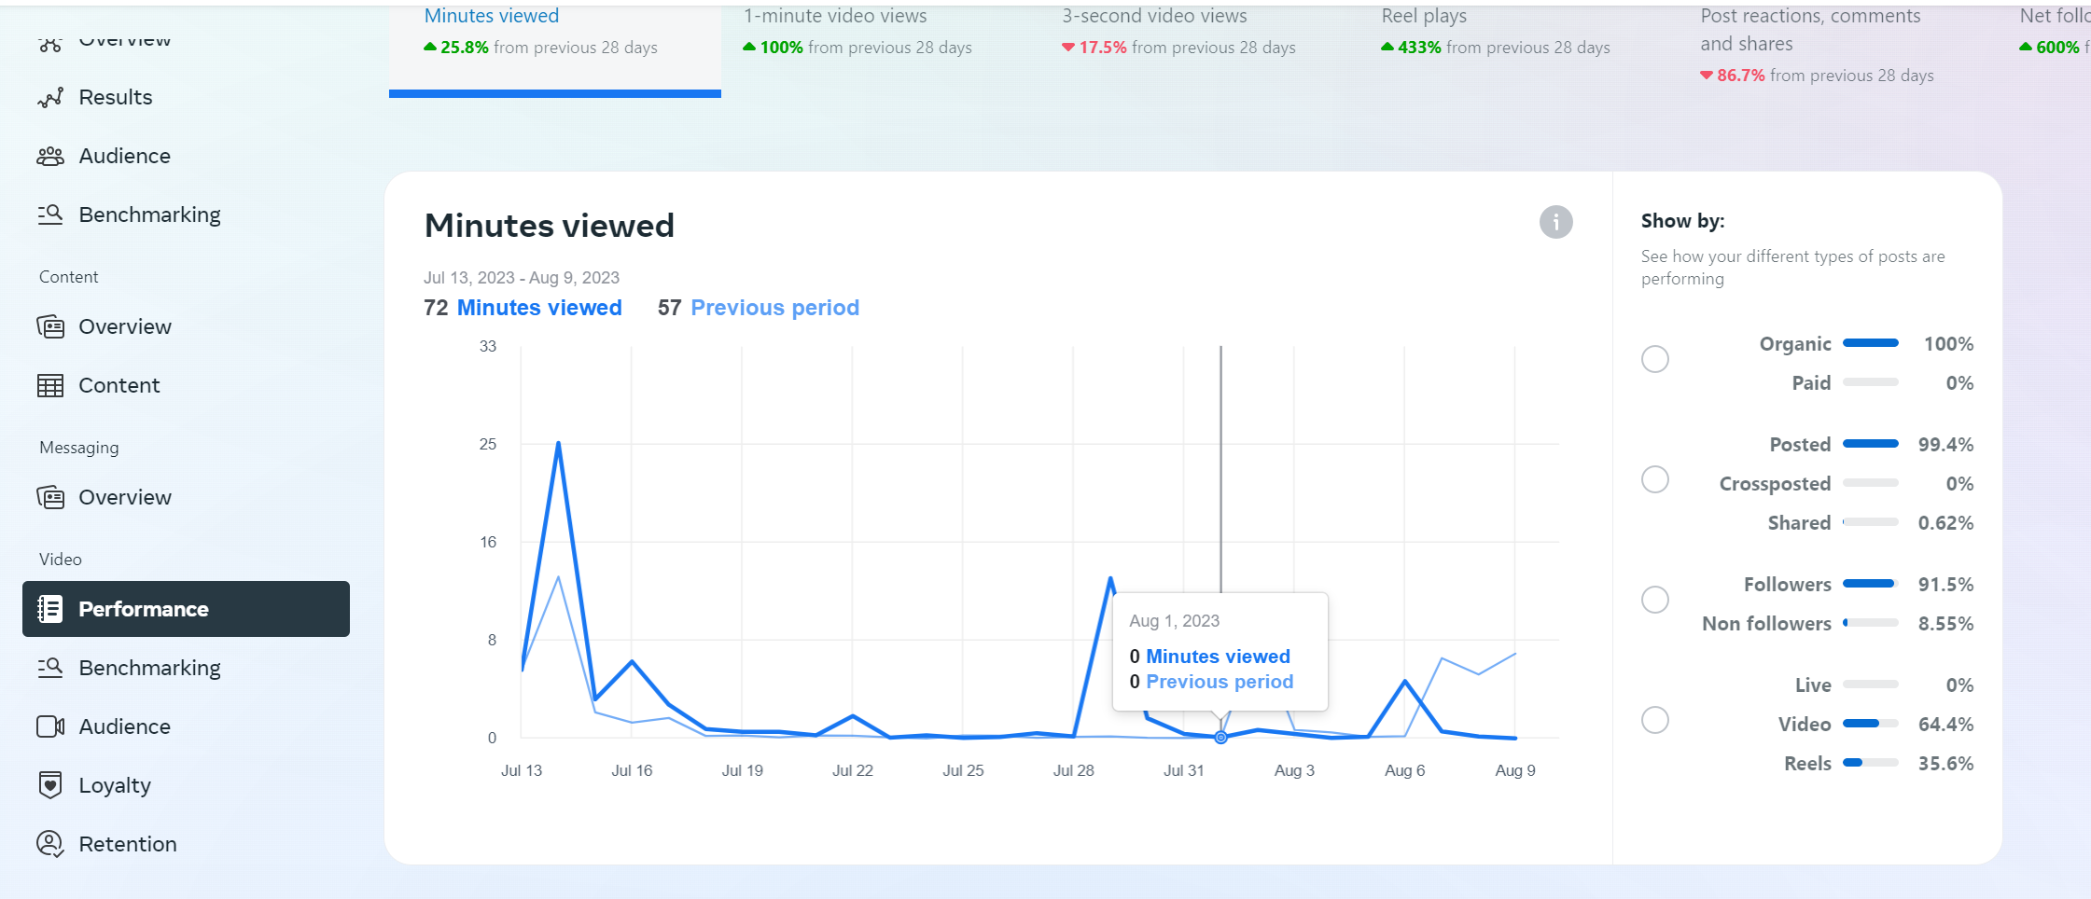Click the Messaging Overview icon
This screenshot has width=2091, height=899.
[x=50, y=497]
